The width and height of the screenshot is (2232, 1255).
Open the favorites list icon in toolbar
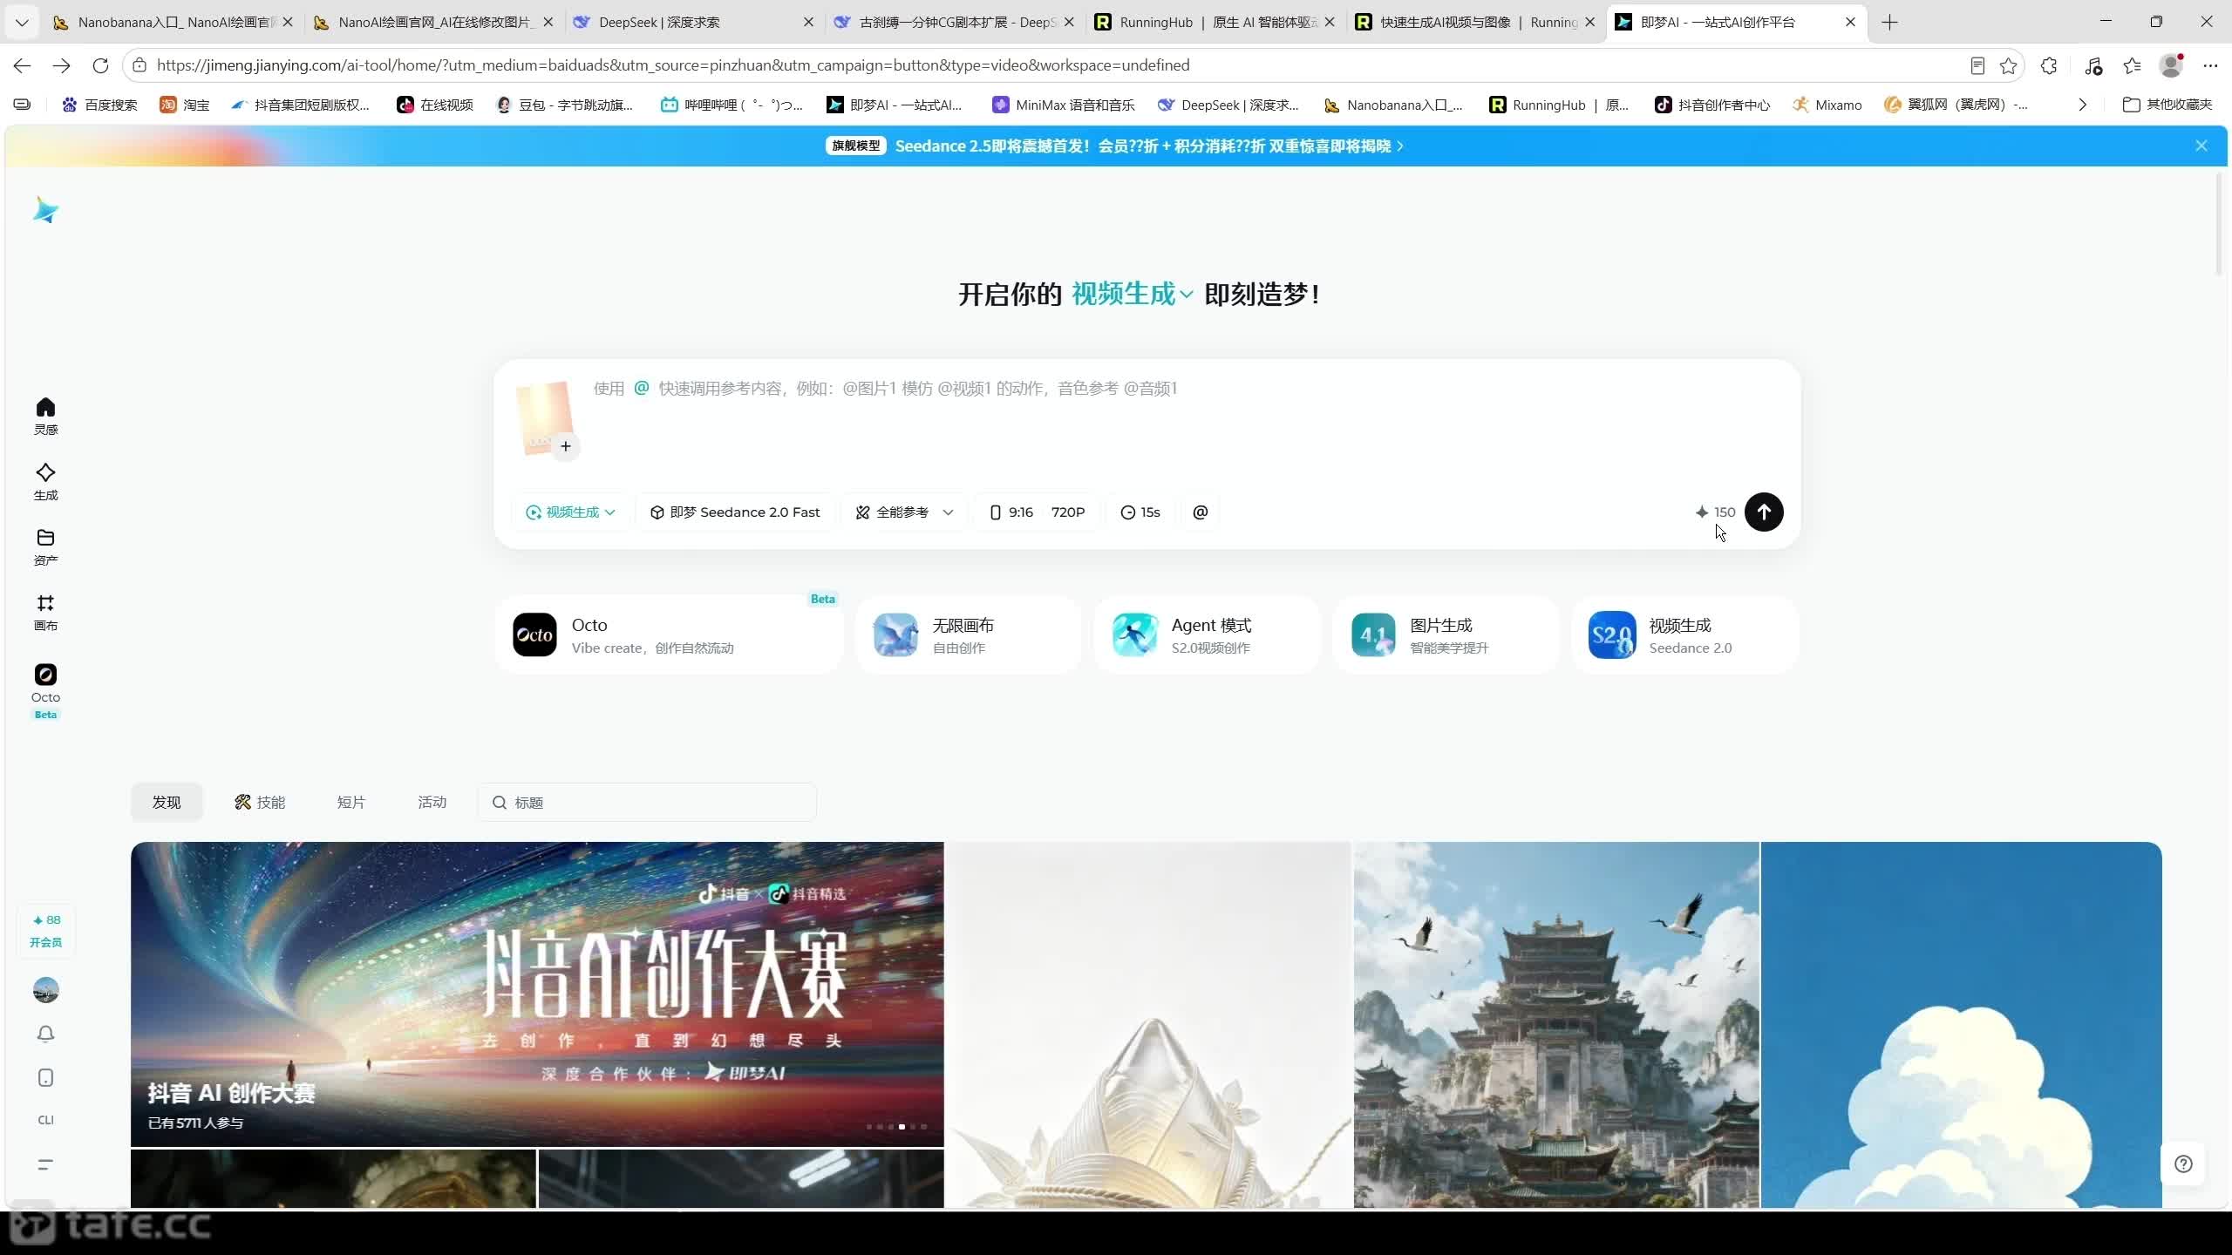pyautogui.click(x=2132, y=65)
